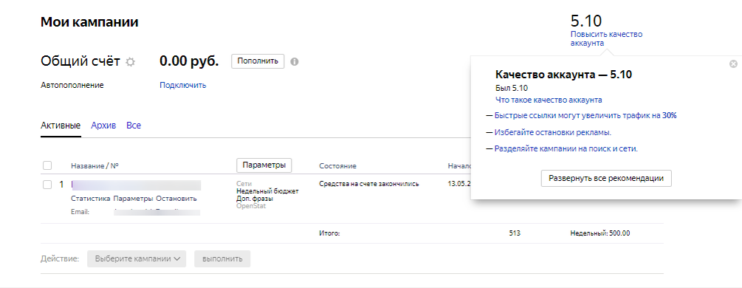Screen dimensions: 742x288
Task: Open Статистика link for campaign 1
Action: click(91, 199)
